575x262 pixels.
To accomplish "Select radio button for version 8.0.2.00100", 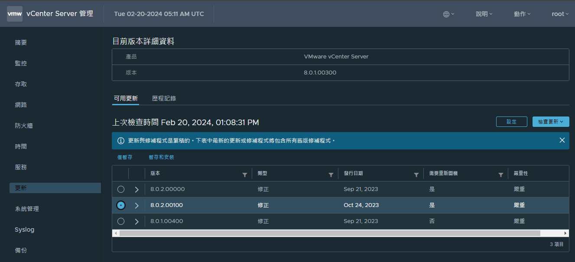I will tap(121, 205).
